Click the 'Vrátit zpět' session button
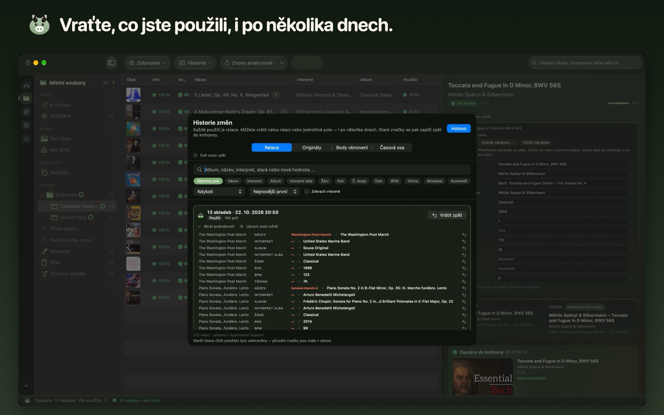The image size is (664, 415). [x=447, y=215]
